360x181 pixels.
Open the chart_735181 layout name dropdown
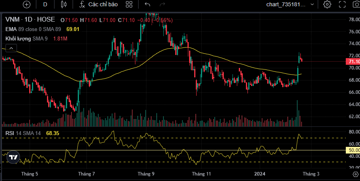coord(286,4)
